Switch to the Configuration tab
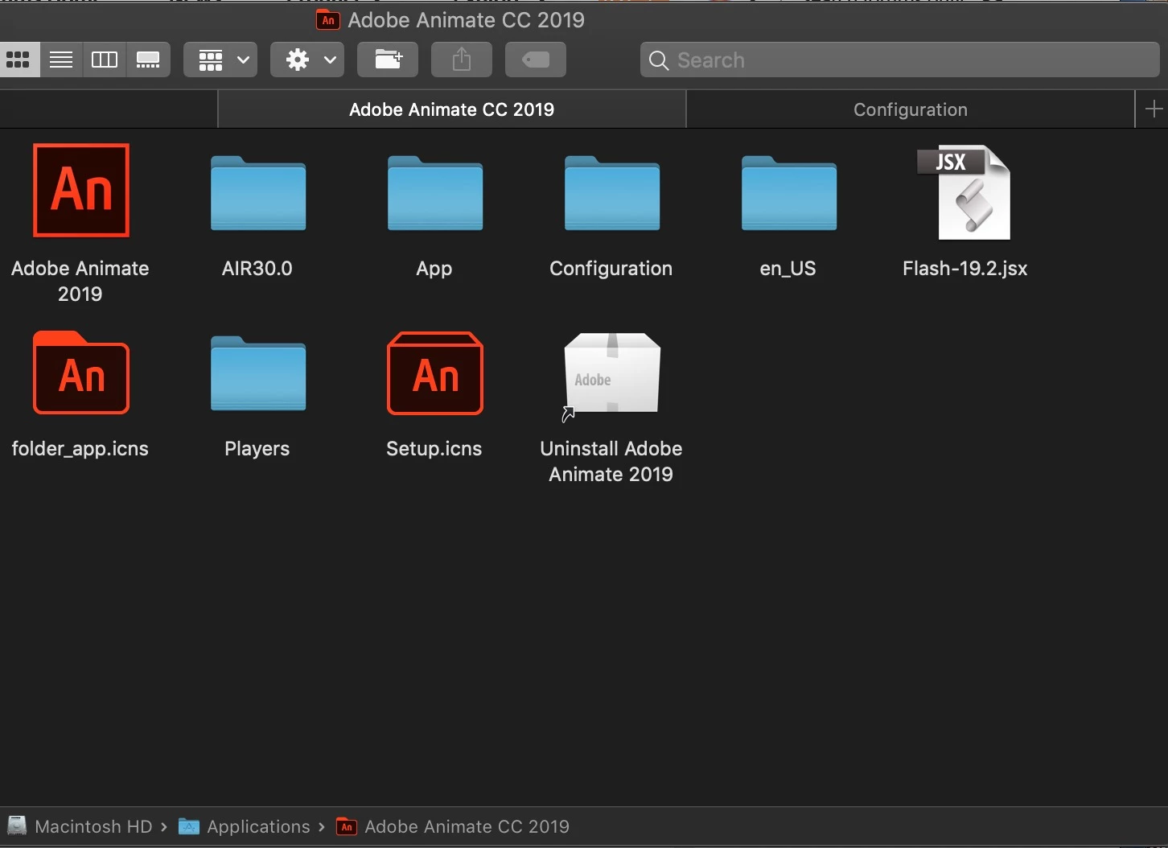 [x=911, y=109]
